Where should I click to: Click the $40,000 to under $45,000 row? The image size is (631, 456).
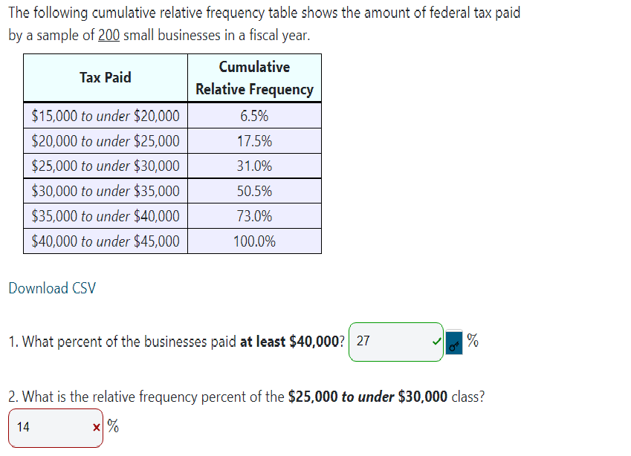(x=105, y=241)
